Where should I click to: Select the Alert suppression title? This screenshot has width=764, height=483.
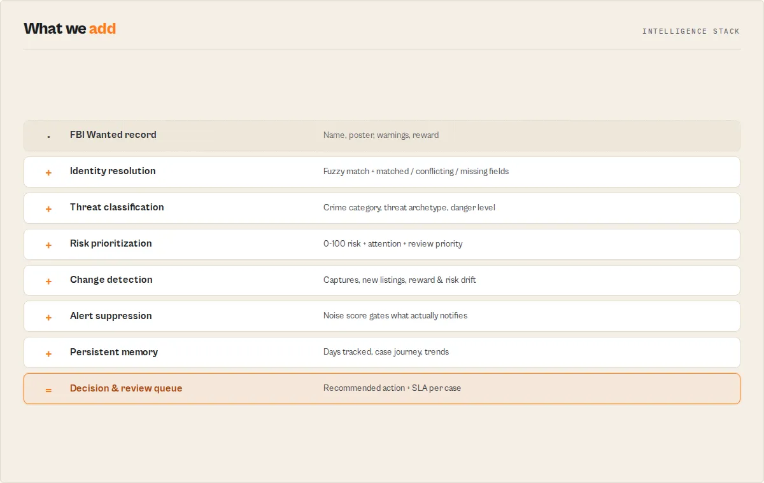(x=111, y=316)
